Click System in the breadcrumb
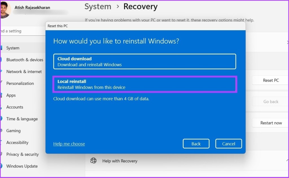 coord(98,7)
